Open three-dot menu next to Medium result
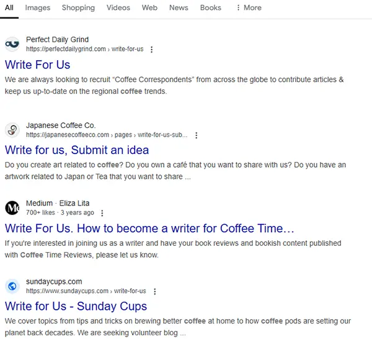 click(102, 213)
